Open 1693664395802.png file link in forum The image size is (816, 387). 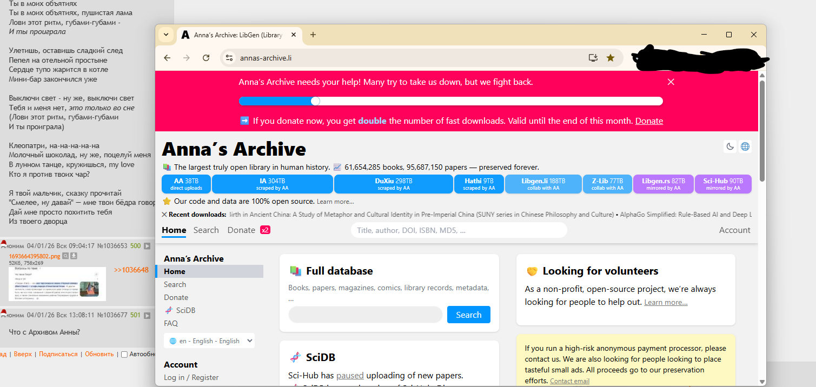click(x=35, y=256)
